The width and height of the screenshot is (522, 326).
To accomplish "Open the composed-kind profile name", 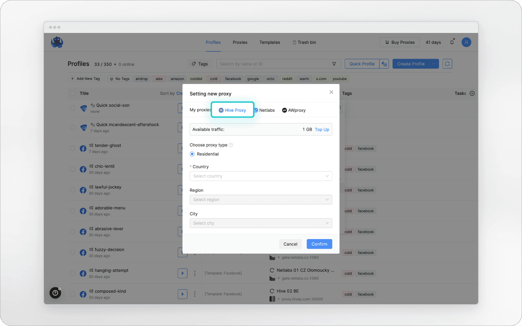I will coord(111,291).
